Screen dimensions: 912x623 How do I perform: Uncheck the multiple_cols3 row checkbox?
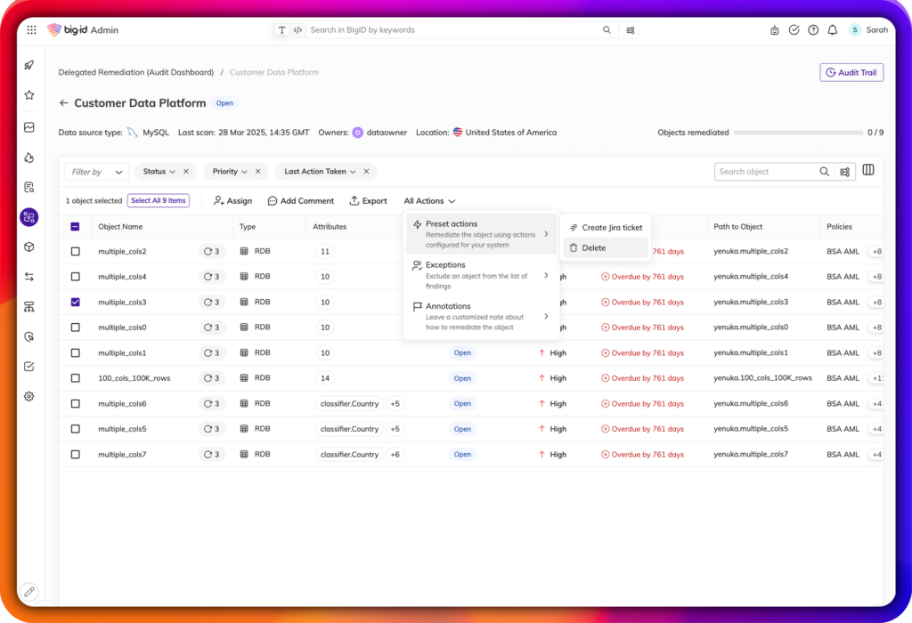click(x=75, y=302)
